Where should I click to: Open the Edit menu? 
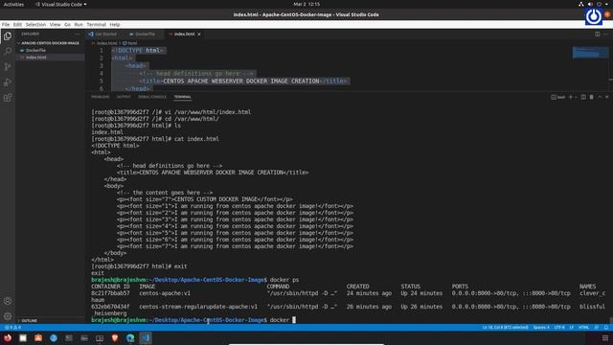click(x=17, y=24)
